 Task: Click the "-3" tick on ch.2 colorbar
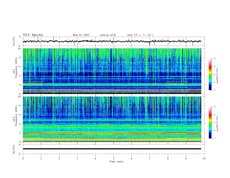(x=214, y=107)
